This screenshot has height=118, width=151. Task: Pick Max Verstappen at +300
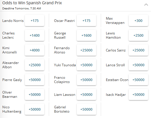click(x=138, y=20)
